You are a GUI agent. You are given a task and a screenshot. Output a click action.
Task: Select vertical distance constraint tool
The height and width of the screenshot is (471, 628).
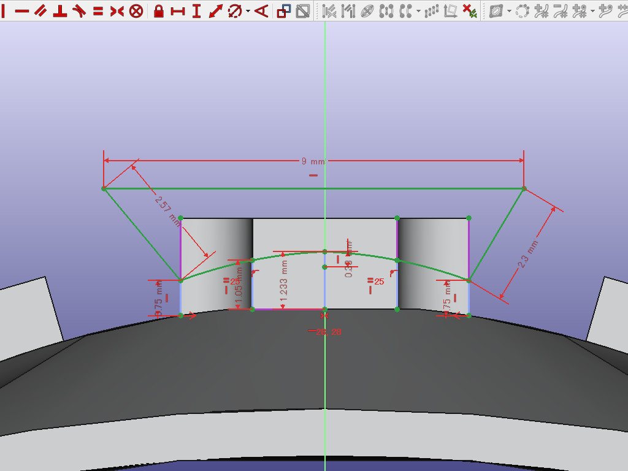point(196,11)
